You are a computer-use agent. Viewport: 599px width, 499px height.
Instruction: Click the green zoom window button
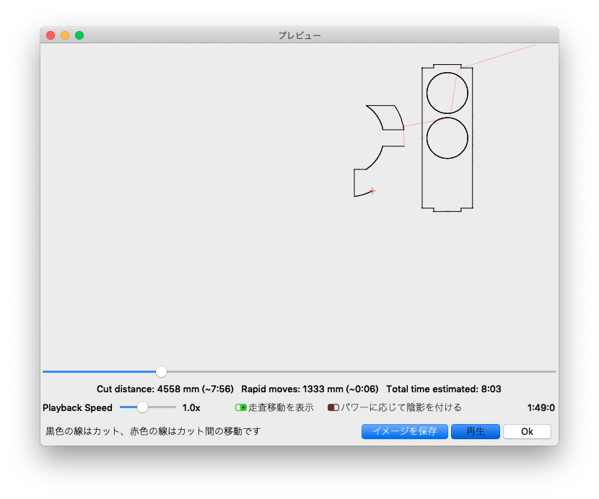tap(79, 35)
